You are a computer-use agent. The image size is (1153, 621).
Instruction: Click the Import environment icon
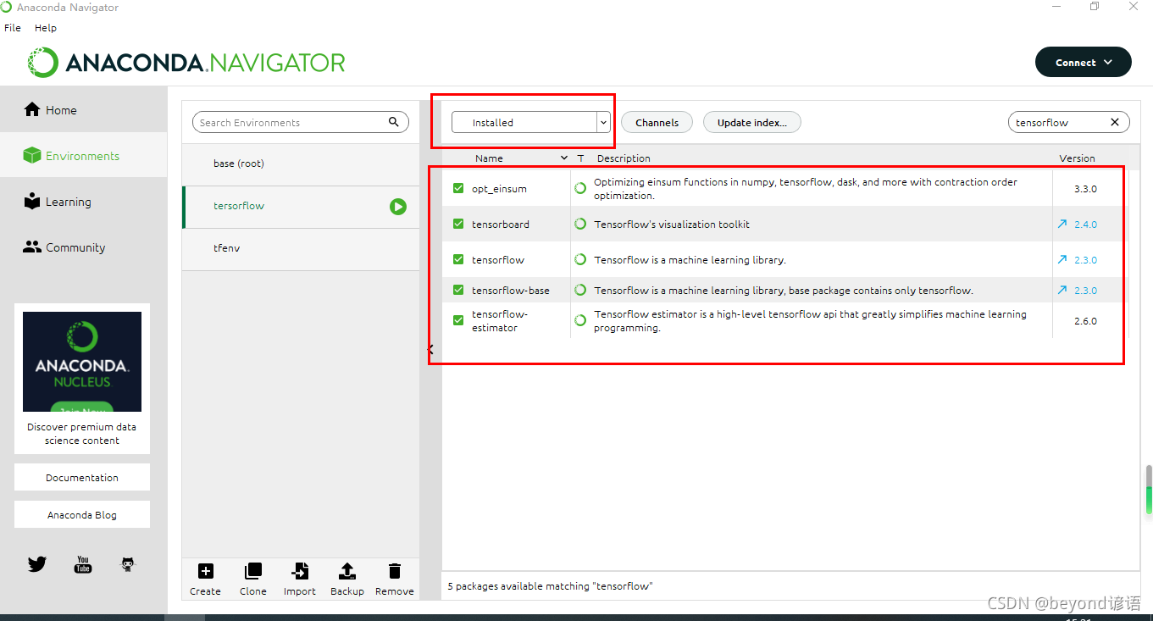(x=300, y=571)
